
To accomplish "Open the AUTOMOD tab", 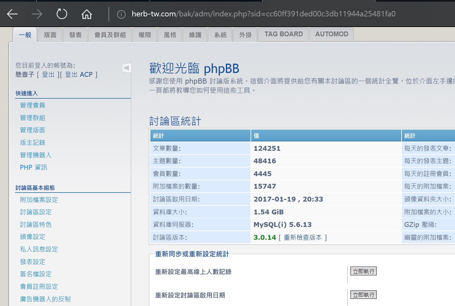I will pyautogui.click(x=331, y=34).
